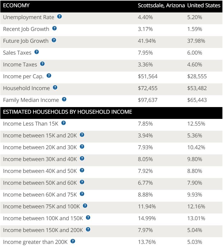Image resolution: width=223 pixels, height=249 pixels.
Task: Click help icon for Income greater than 200K
Action: click(73, 241)
